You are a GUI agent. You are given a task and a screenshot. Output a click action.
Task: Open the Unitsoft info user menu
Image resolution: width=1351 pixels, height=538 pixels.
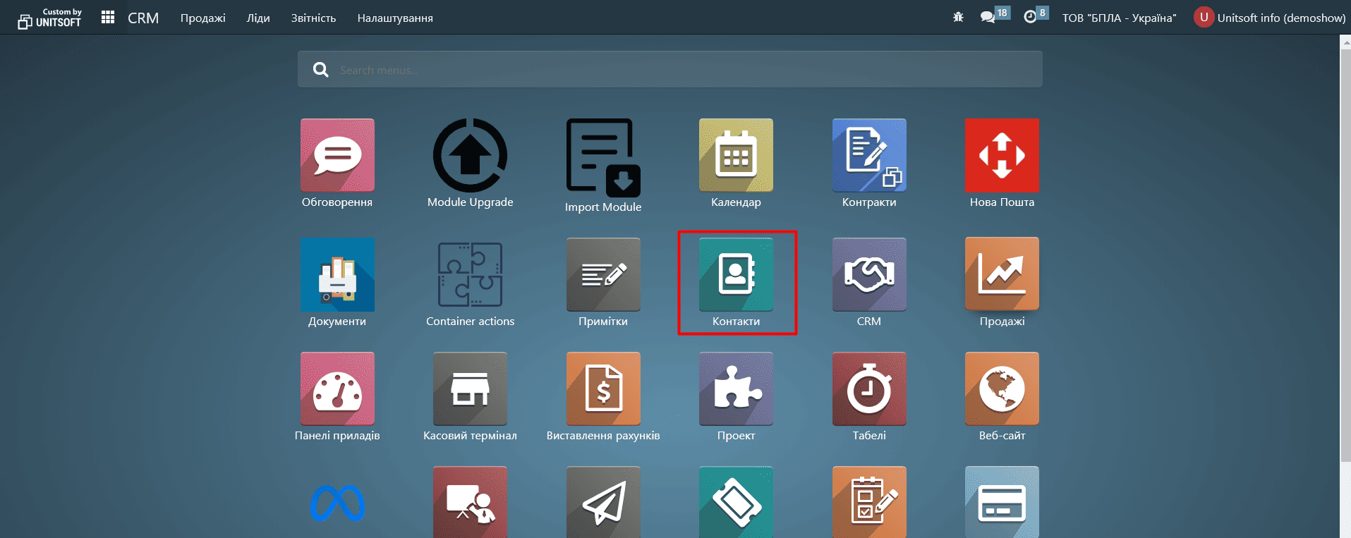[x=1269, y=18]
